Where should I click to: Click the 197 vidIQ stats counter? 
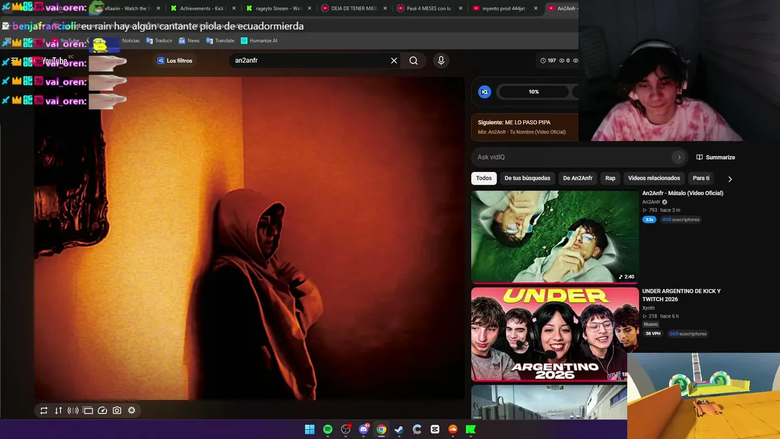548,60
